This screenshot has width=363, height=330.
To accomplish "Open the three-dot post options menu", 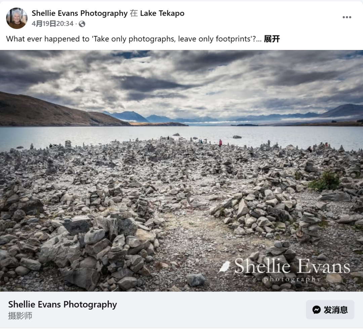I will tap(347, 17).
